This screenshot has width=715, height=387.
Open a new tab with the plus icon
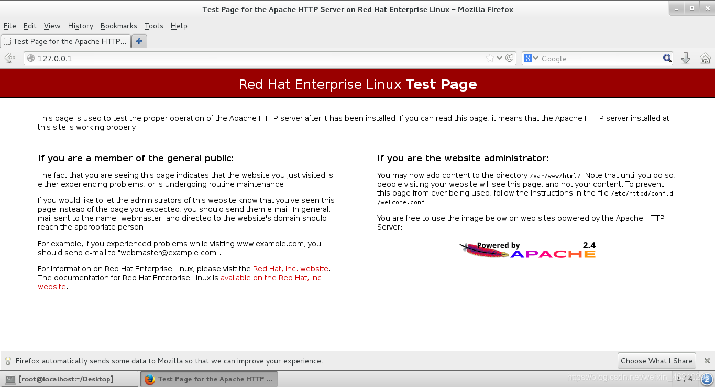pos(139,41)
